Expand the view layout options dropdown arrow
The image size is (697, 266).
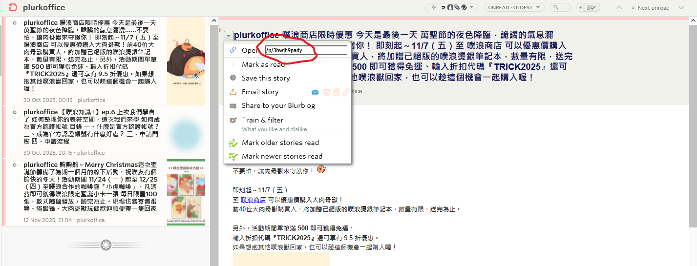pyautogui.click(x=471, y=7)
